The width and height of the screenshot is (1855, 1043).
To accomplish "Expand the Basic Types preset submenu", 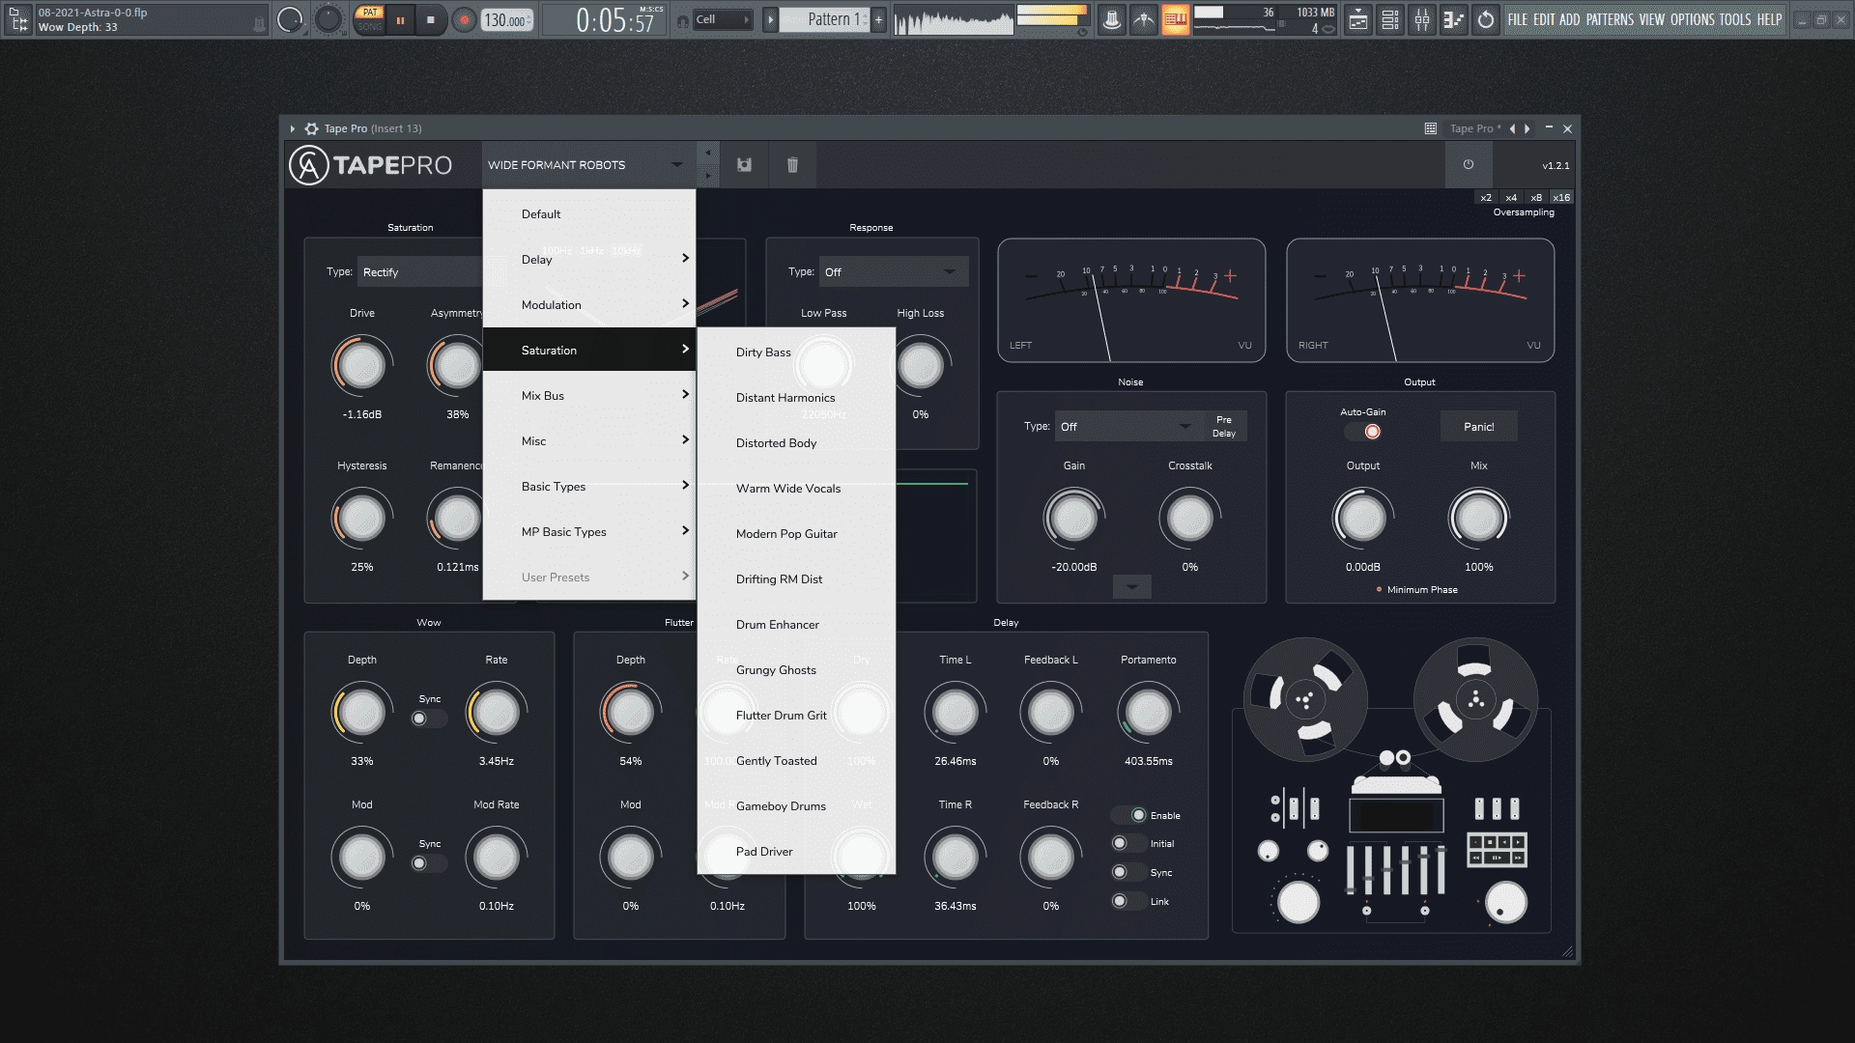I will tap(589, 486).
